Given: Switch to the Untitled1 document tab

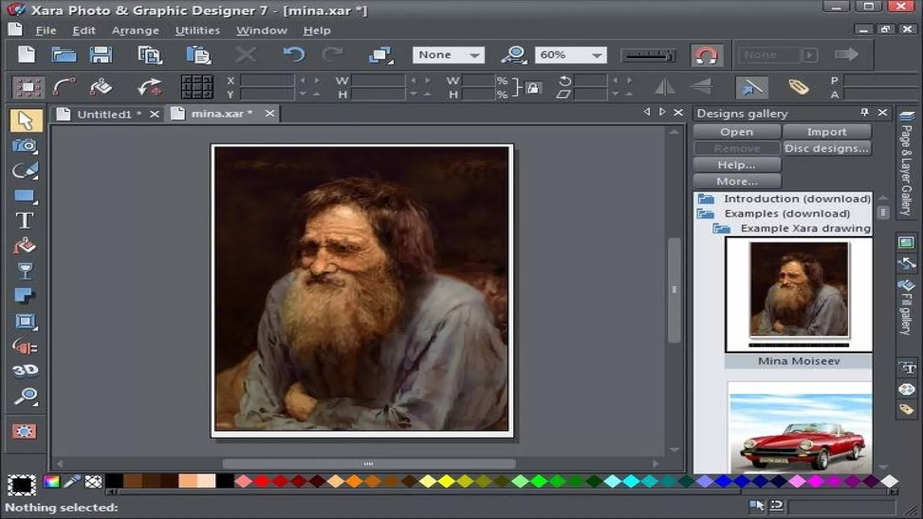Looking at the screenshot, I should click(x=104, y=114).
